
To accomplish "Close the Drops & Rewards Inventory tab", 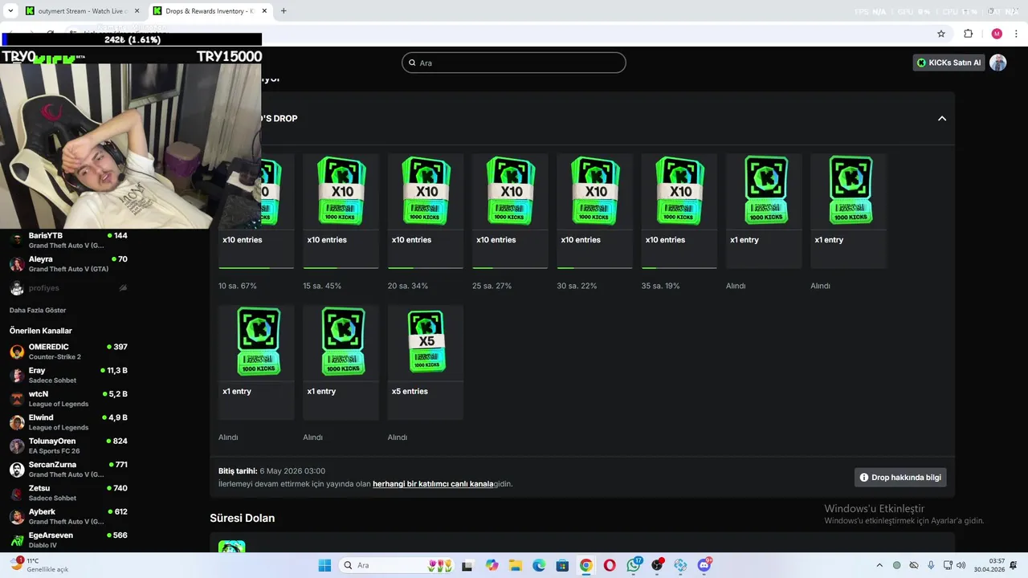I will tap(264, 11).
